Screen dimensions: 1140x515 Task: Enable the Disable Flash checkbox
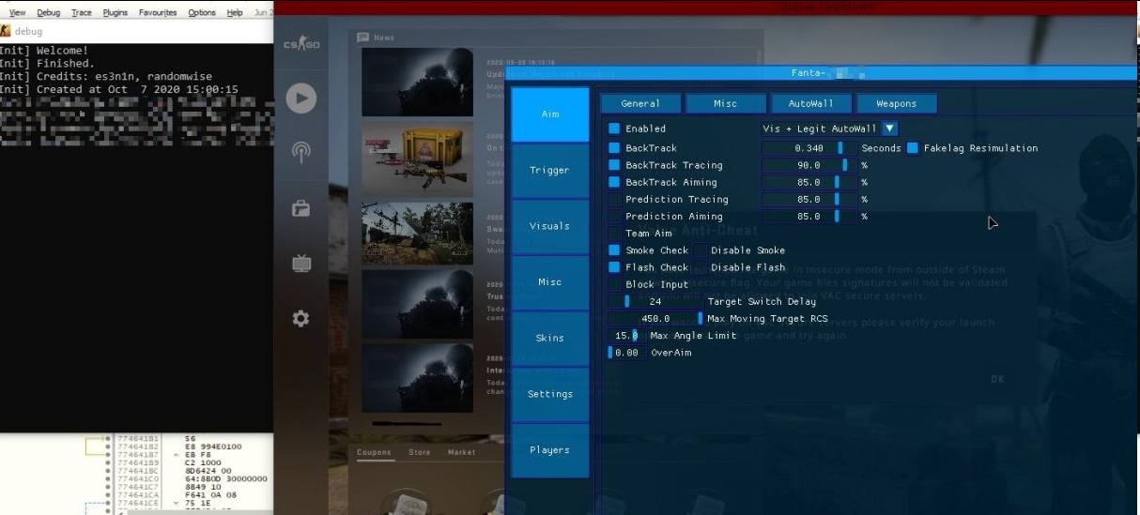700,267
